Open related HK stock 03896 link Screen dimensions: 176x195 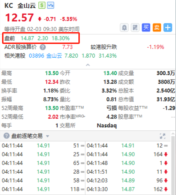37,56
